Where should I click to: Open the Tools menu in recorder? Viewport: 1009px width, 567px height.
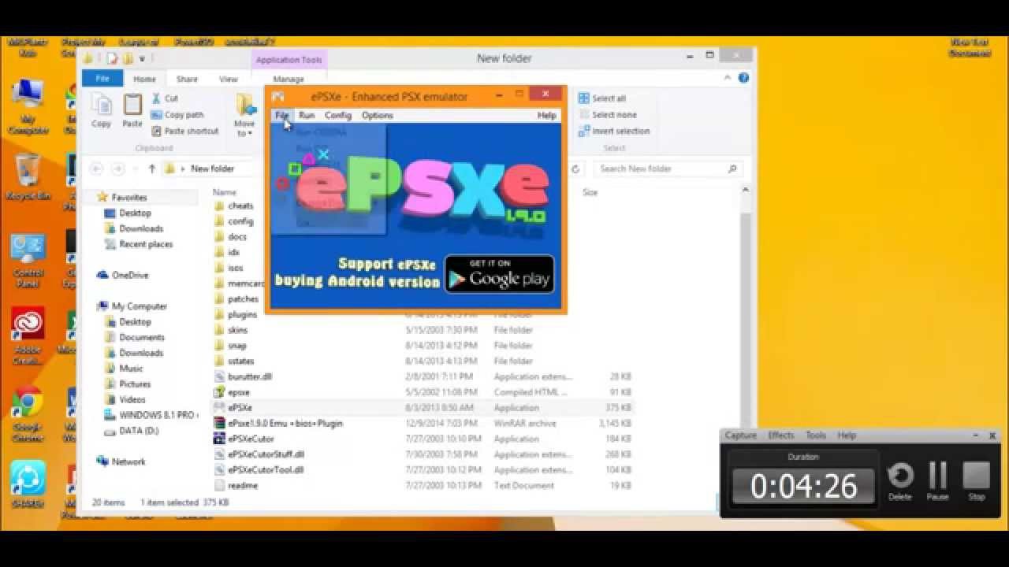pyautogui.click(x=816, y=435)
